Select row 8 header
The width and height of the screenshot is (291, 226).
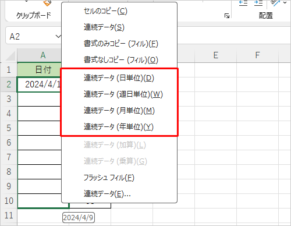[x=9, y=172]
